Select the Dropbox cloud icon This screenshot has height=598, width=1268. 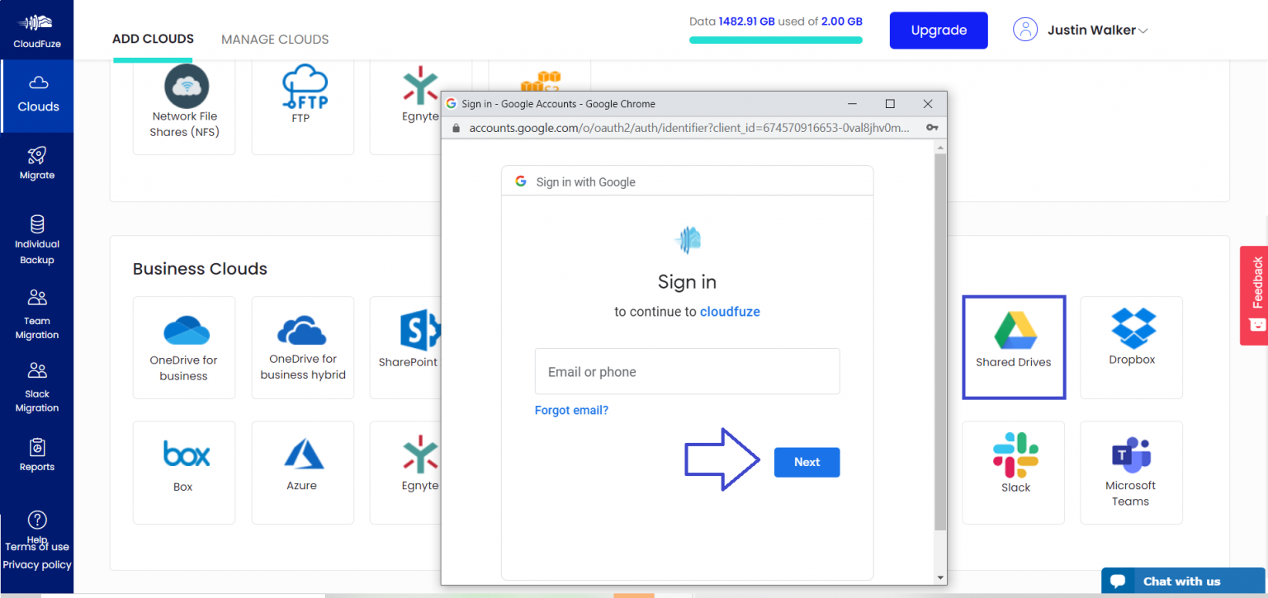(x=1131, y=346)
